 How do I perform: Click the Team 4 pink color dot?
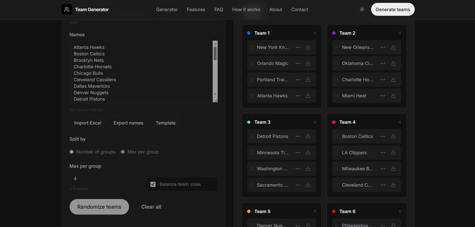[x=334, y=122]
